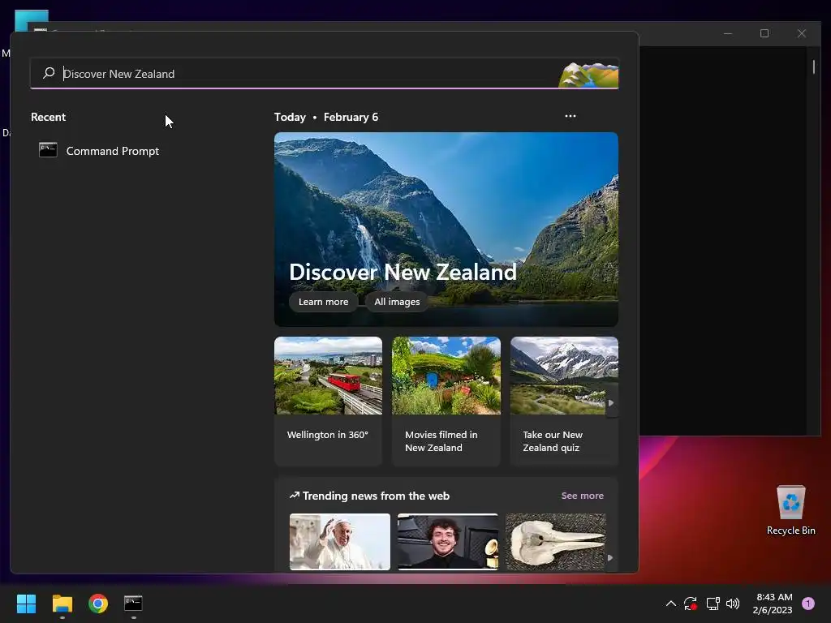Open the Take our New Zealand quiz thumbnail

pyautogui.click(x=564, y=376)
